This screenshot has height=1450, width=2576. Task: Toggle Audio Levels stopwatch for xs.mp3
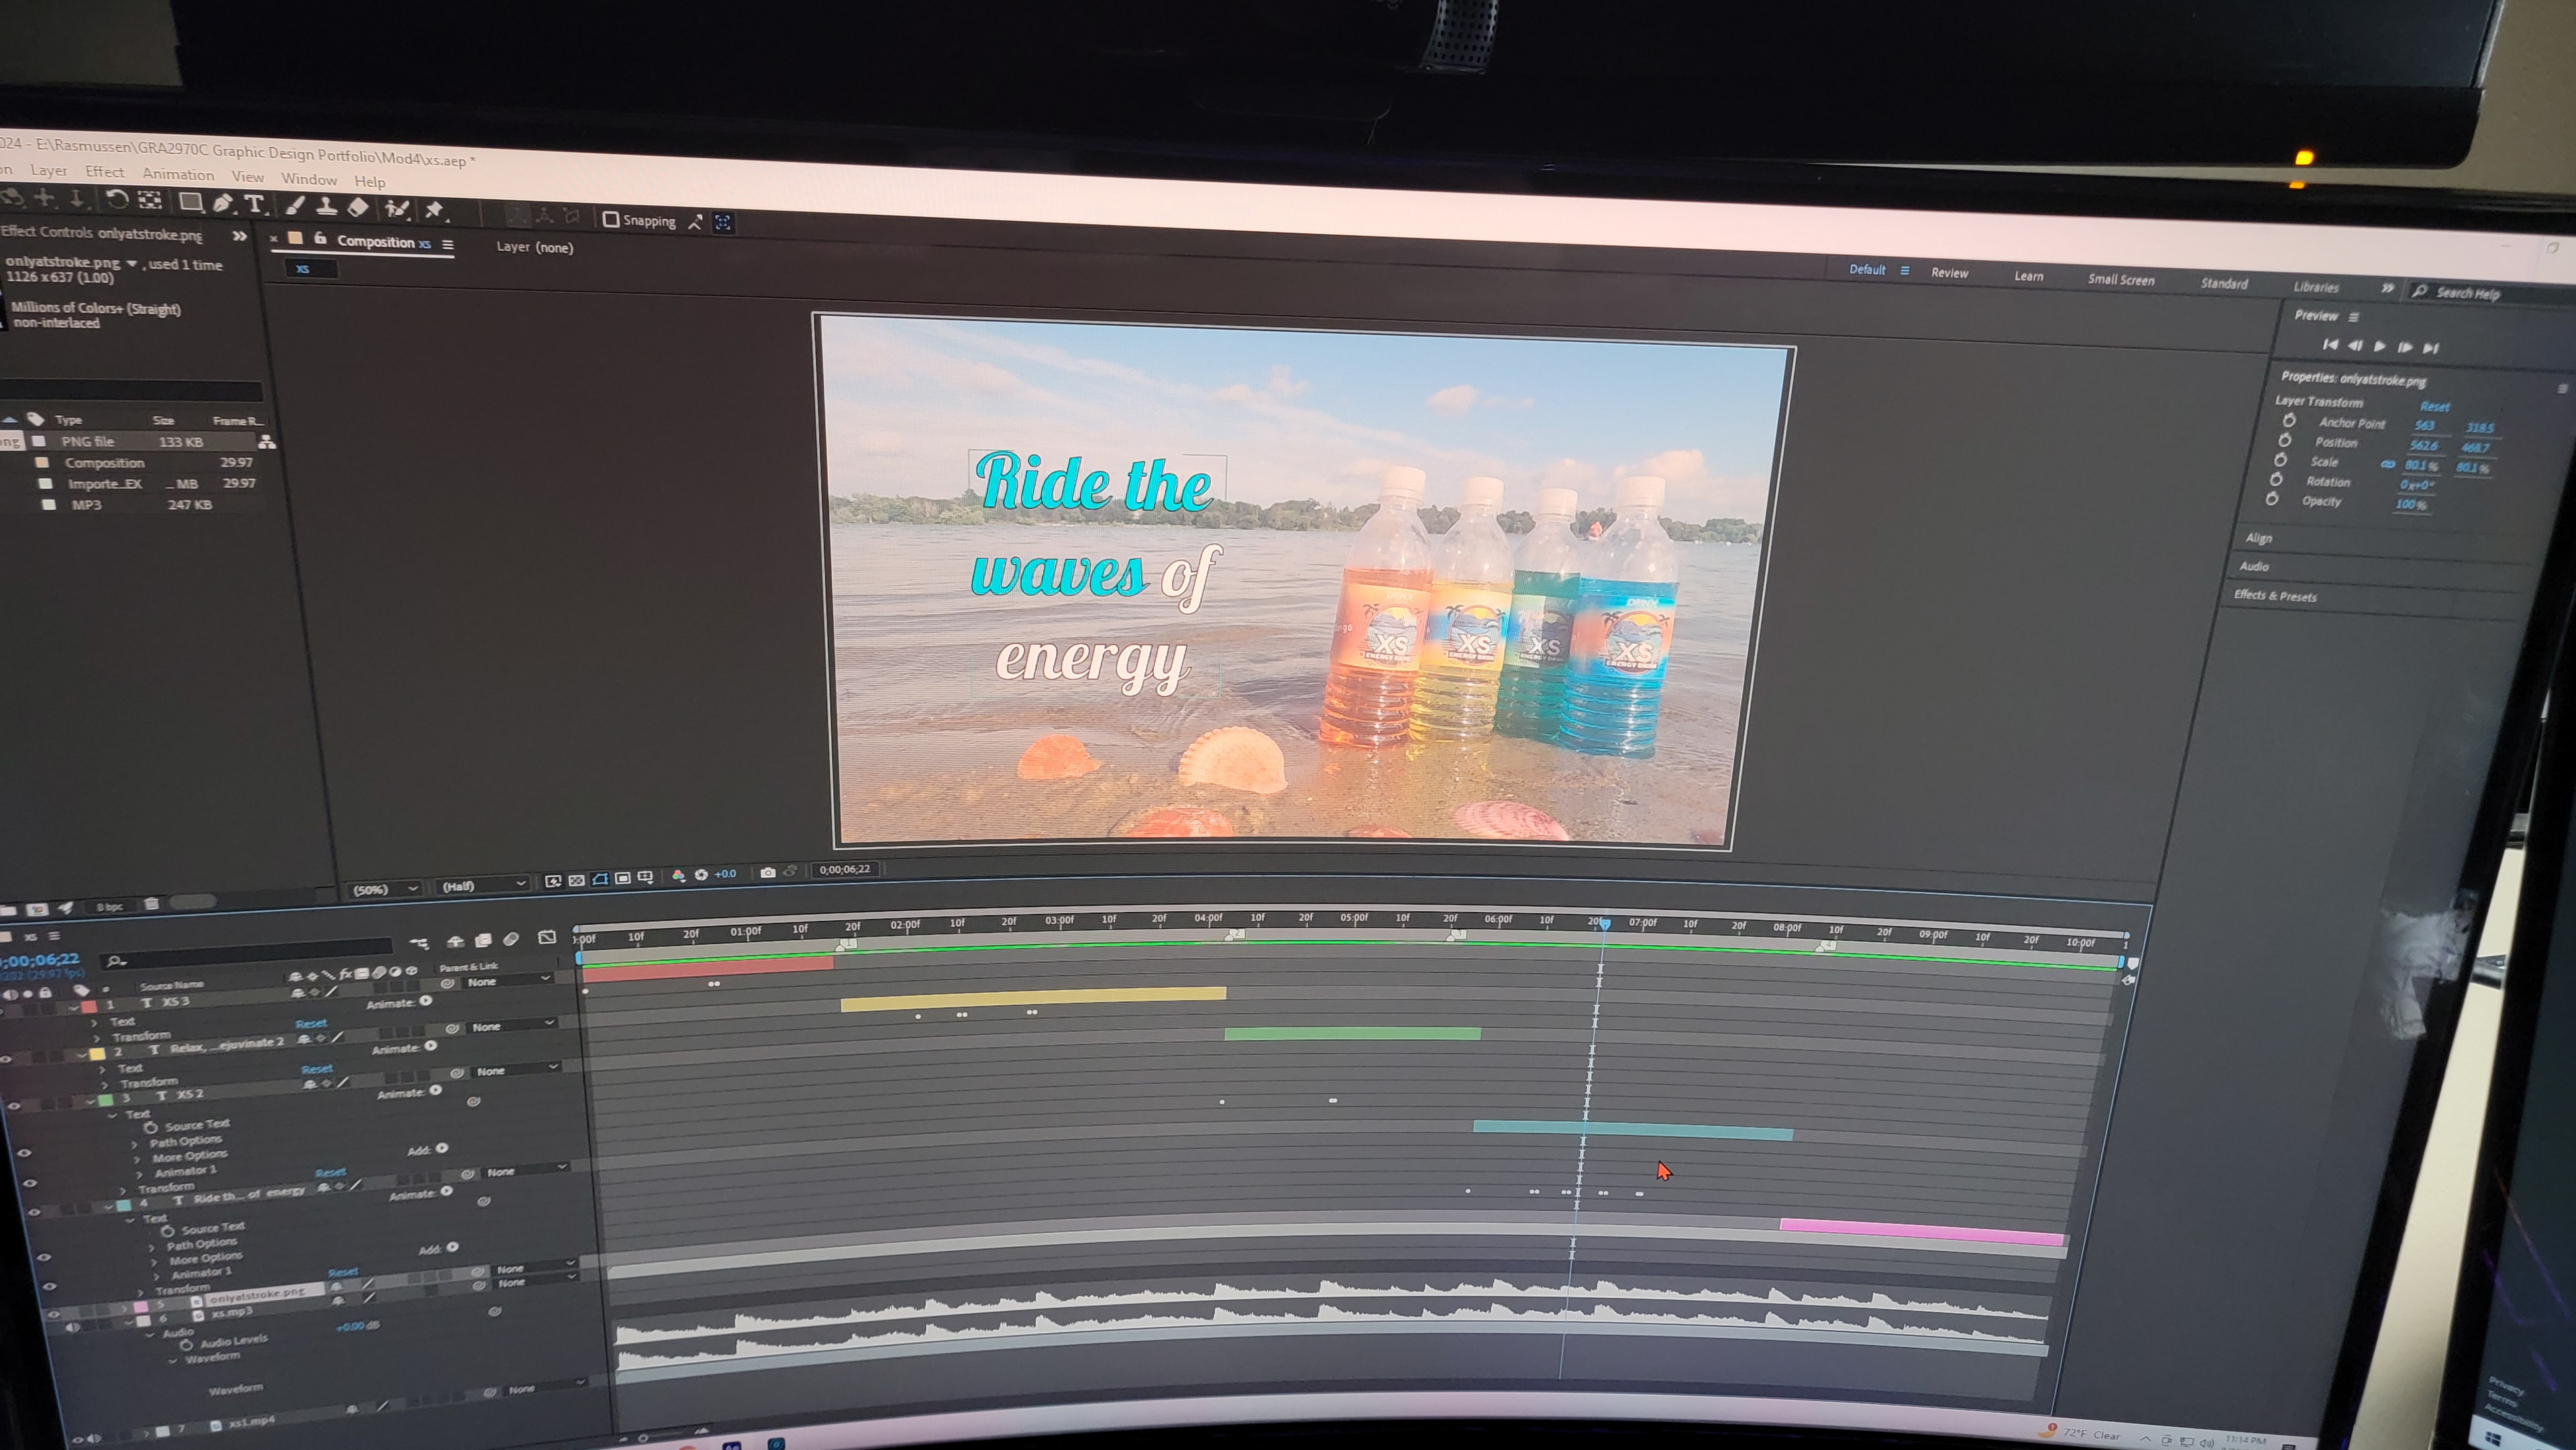[x=186, y=1345]
